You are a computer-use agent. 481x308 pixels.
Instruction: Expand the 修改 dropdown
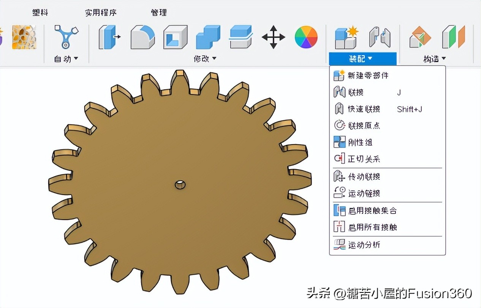[205, 58]
